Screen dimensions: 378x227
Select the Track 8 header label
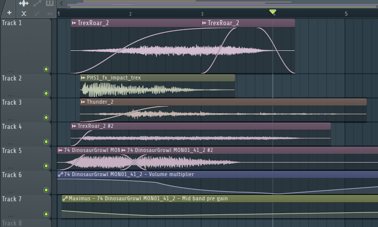pos(12,223)
